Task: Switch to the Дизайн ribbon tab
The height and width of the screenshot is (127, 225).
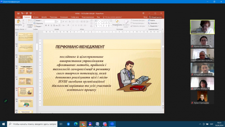Action: tap(44, 17)
